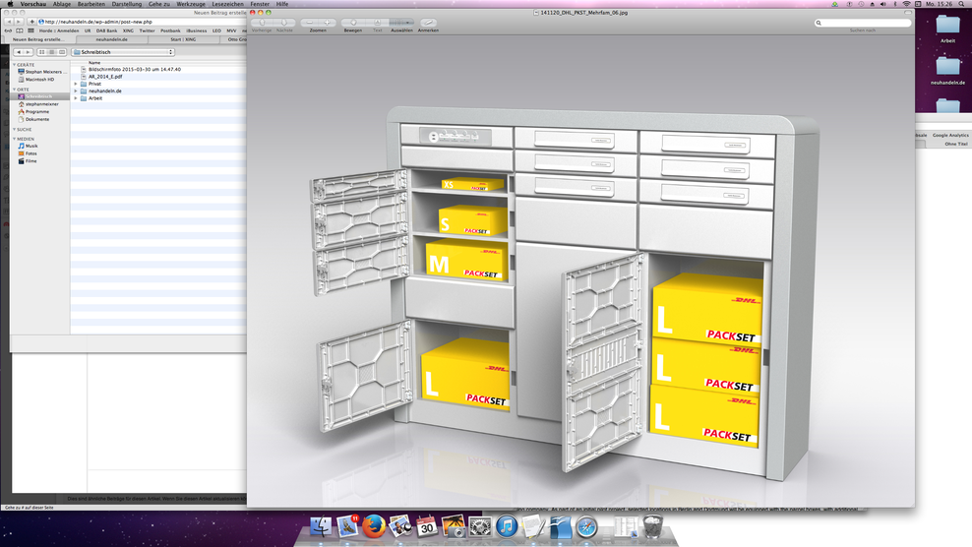Click the Twitter bookmark in Safari
972x547 pixels.
pos(147,30)
